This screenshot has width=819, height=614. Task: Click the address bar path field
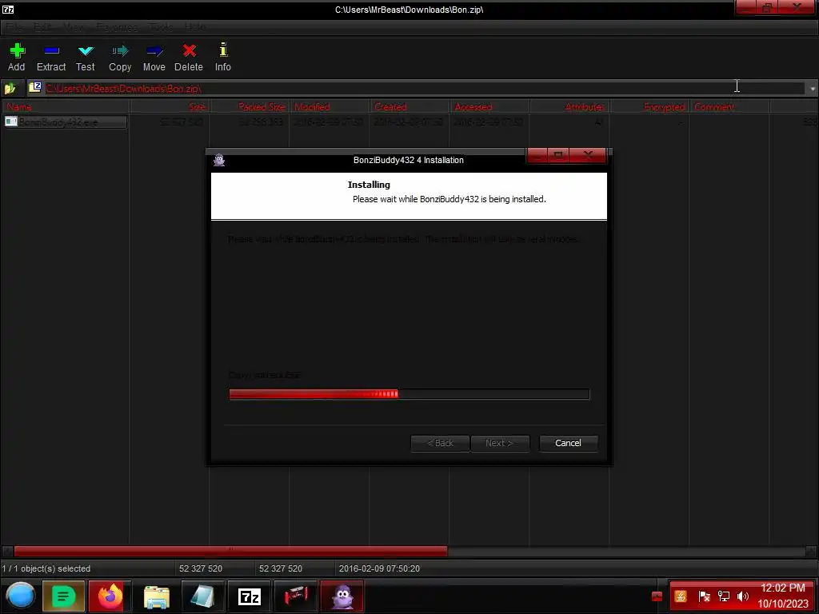point(416,88)
